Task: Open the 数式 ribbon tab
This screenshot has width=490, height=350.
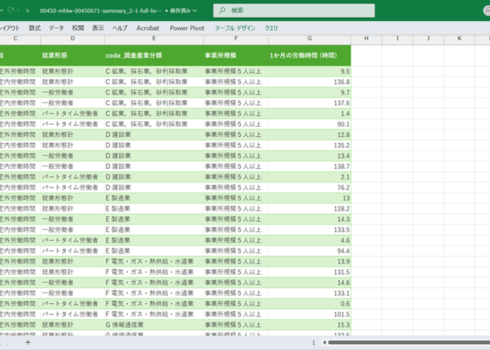Action: tap(34, 28)
